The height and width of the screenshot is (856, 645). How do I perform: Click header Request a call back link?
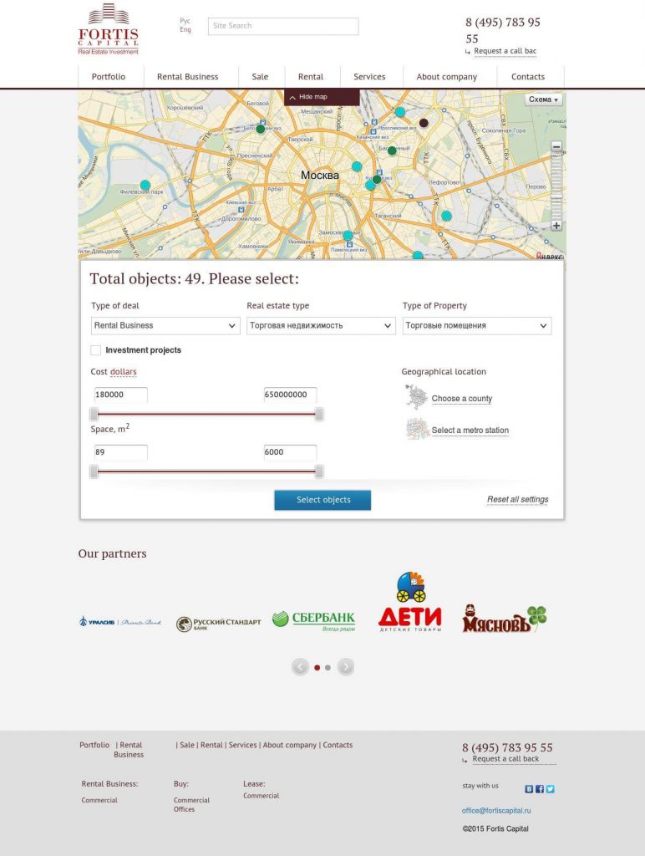pyautogui.click(x=505, y=51)
